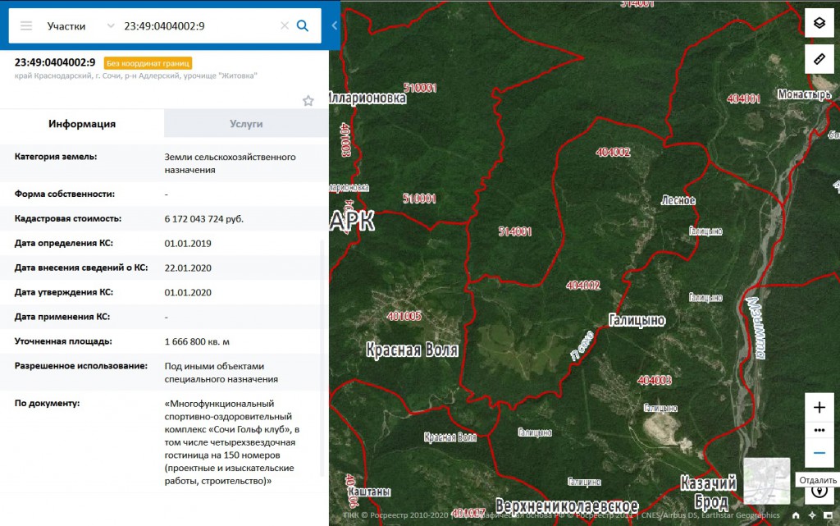
Task: Open the hamburger menu
Action: click(26, 25)
